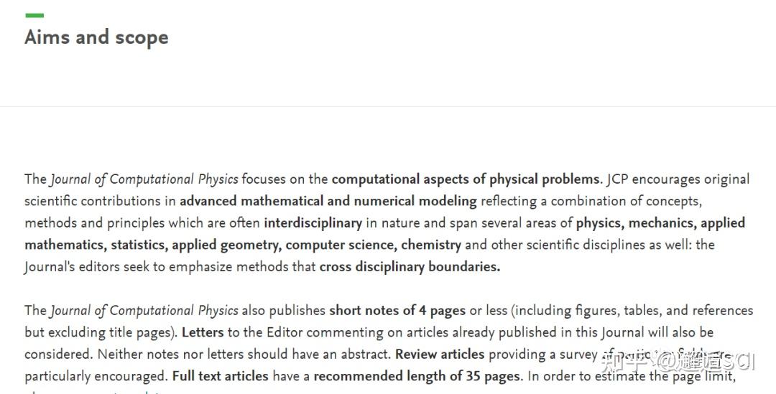Click the green accent bar above the heading
This screenshot has height=394, width=776.
[x=34, y=15]
